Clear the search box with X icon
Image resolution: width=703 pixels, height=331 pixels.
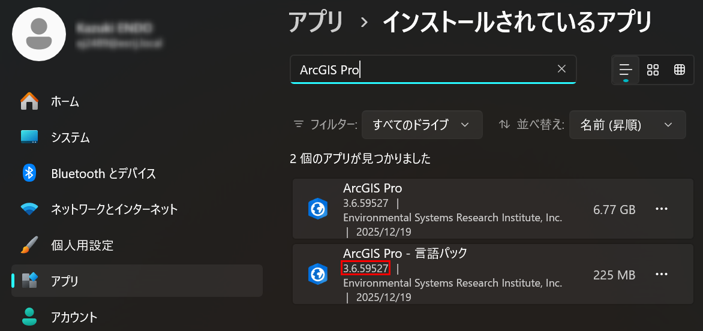click(x=561, y=69)
